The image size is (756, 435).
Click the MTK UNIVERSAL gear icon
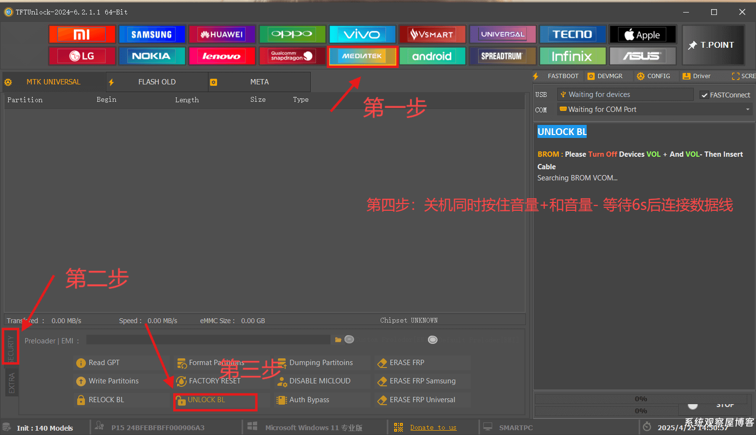click(x=8, y=82)
